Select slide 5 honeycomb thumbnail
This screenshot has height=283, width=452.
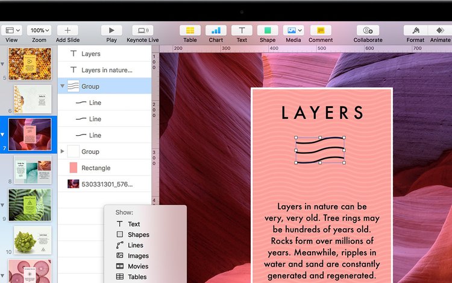point(30,64)
